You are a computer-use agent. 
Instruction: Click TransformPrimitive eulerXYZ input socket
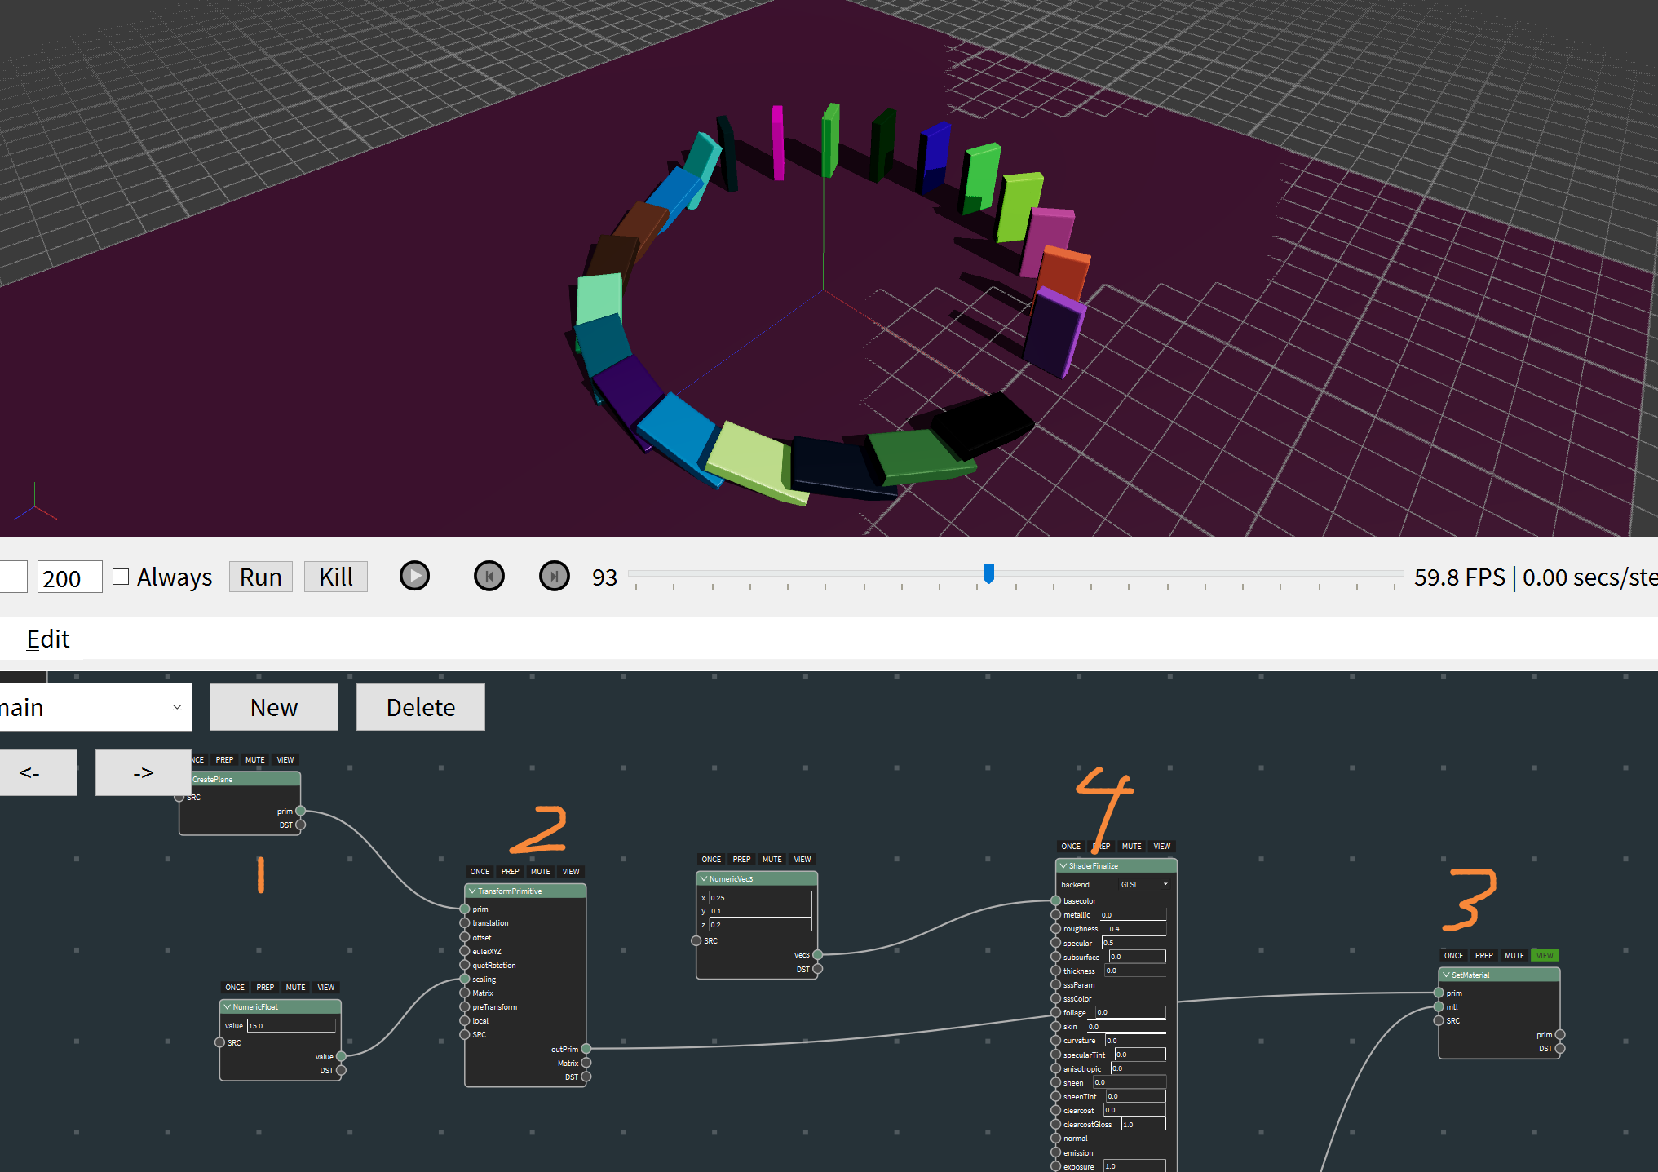pos(465,951)
